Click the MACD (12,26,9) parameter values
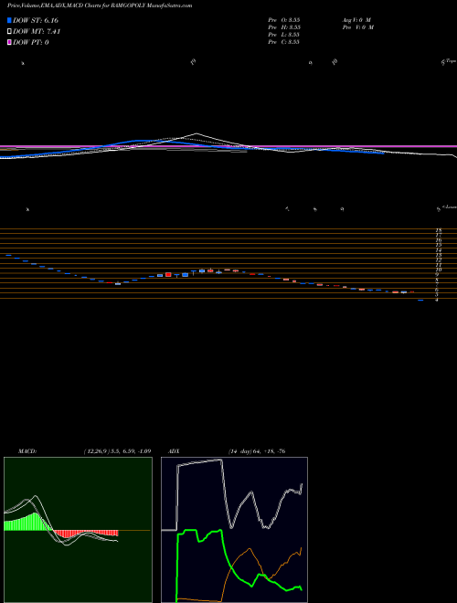The width and height of the screenshot is (457, 603). click(117, 450)
